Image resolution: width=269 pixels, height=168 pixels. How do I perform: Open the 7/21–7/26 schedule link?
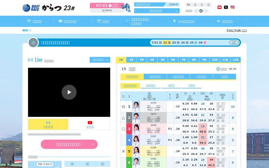click(x=236, y=30)
